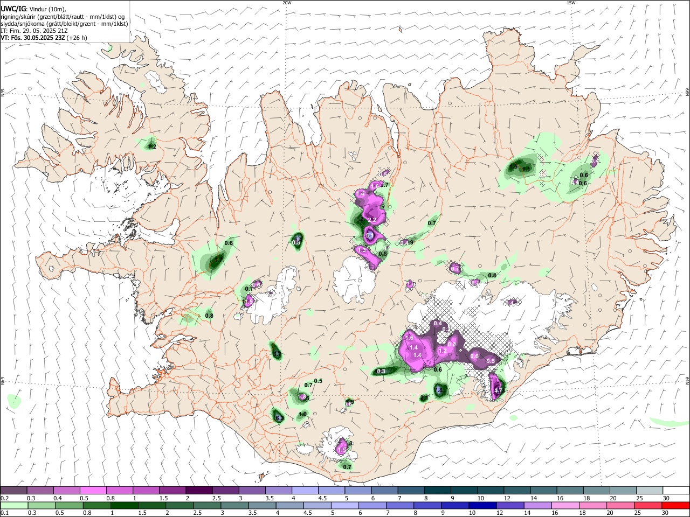Select the 'VT: Fös. 30.05.2025 23Z (+26 h)' line
This screenshot has height=517, width=690.
tap(44, 38)
